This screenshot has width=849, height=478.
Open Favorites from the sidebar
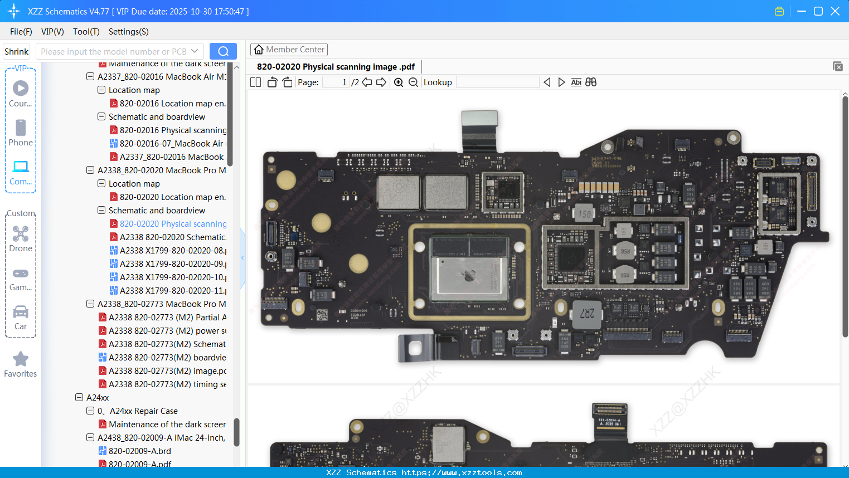[21, 364]
